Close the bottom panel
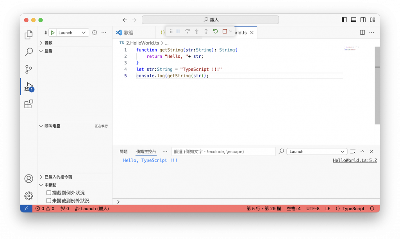400x239 pixels. 372,152
